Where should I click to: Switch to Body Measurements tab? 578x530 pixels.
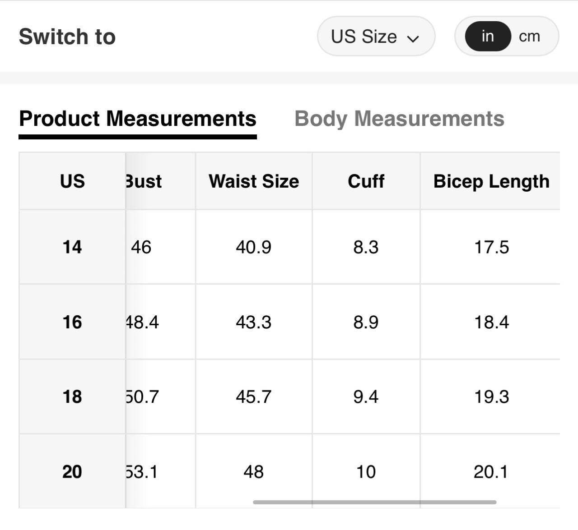[x=399, y=119]
